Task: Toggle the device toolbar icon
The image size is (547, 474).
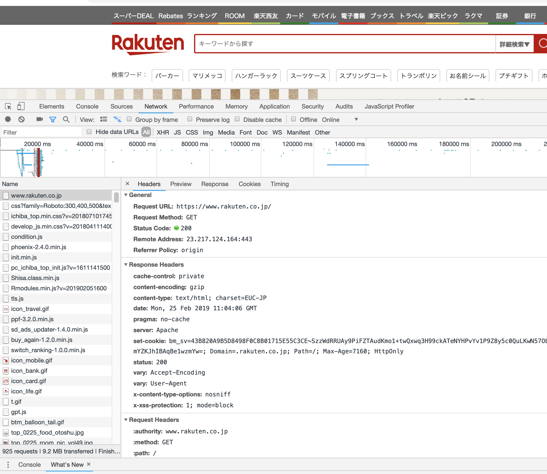Action: pos(21,106)
